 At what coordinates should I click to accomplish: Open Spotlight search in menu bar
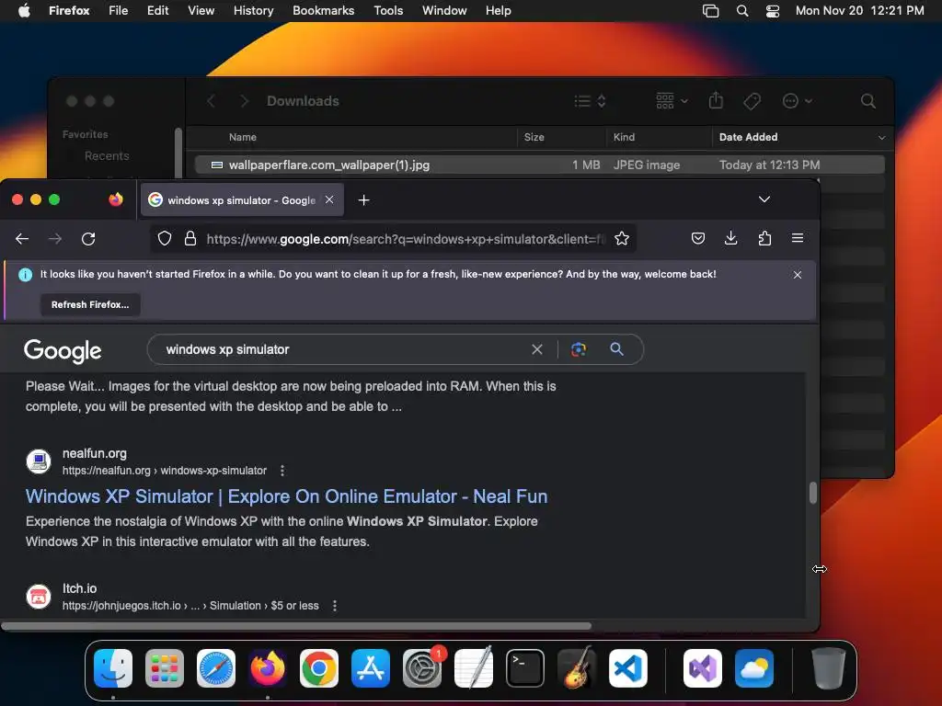point(742,10)
